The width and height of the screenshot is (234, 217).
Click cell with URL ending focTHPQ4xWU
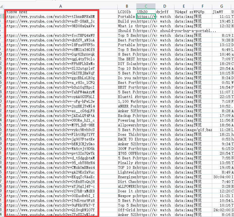tap(61, 35)
